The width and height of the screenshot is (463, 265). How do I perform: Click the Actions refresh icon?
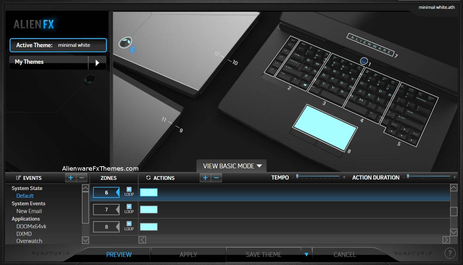tap(148, 178)
